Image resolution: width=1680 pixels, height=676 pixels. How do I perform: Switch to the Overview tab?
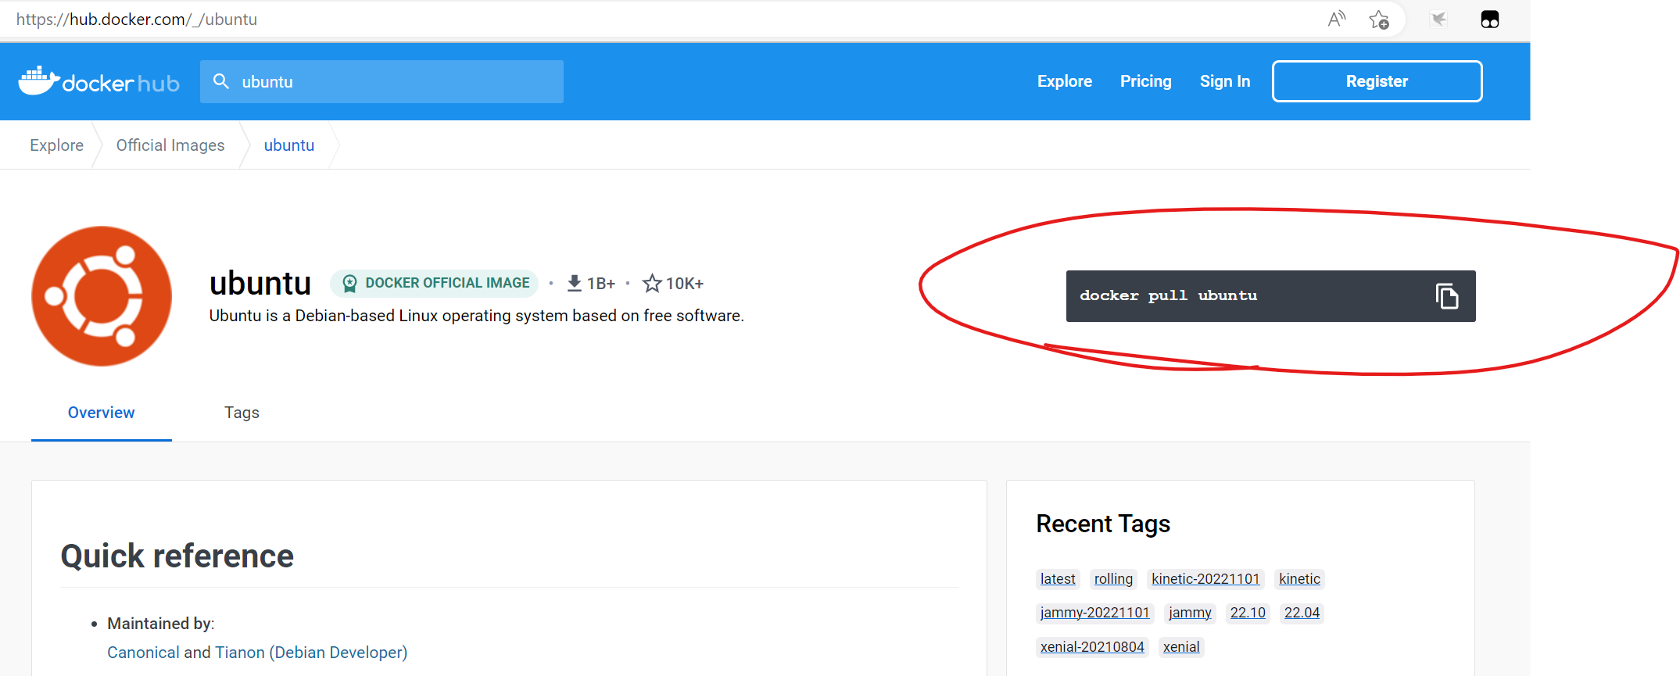101,413
